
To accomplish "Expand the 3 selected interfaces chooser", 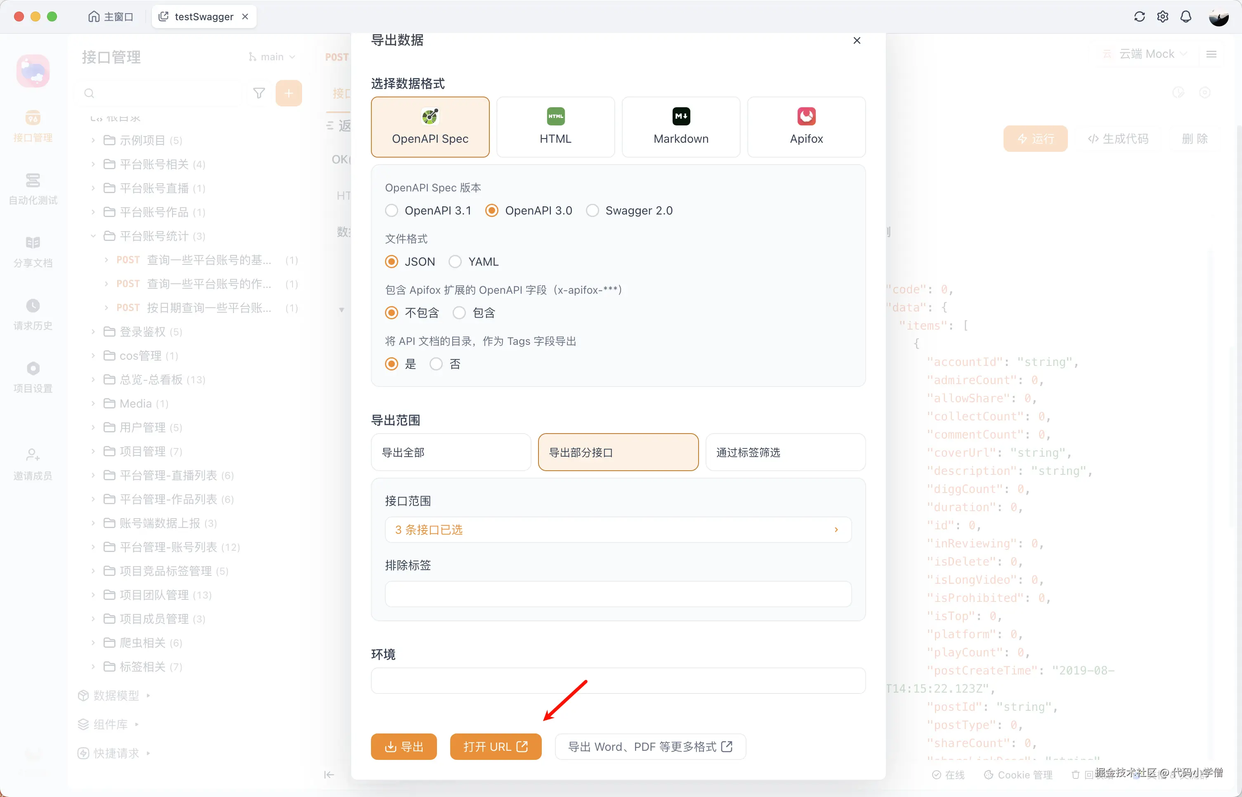I will coord(618,529).
